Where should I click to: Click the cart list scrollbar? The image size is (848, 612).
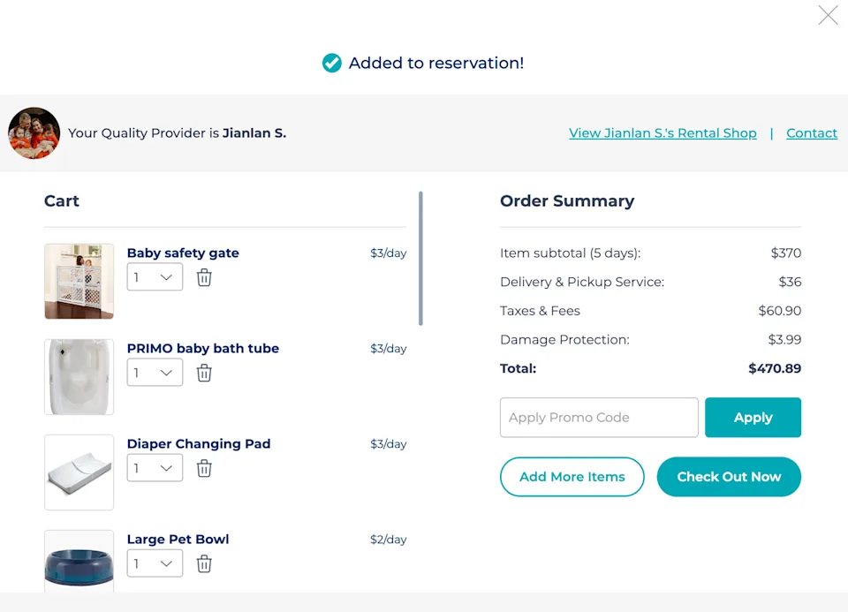pyautogui.click(x=420, y=258)
